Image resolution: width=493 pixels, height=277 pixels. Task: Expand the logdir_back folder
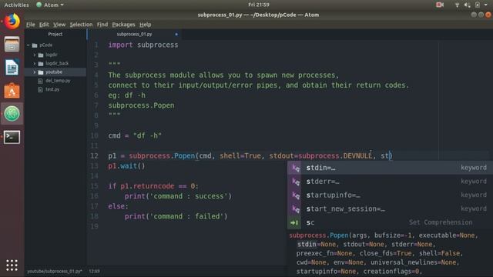[35, 63]
